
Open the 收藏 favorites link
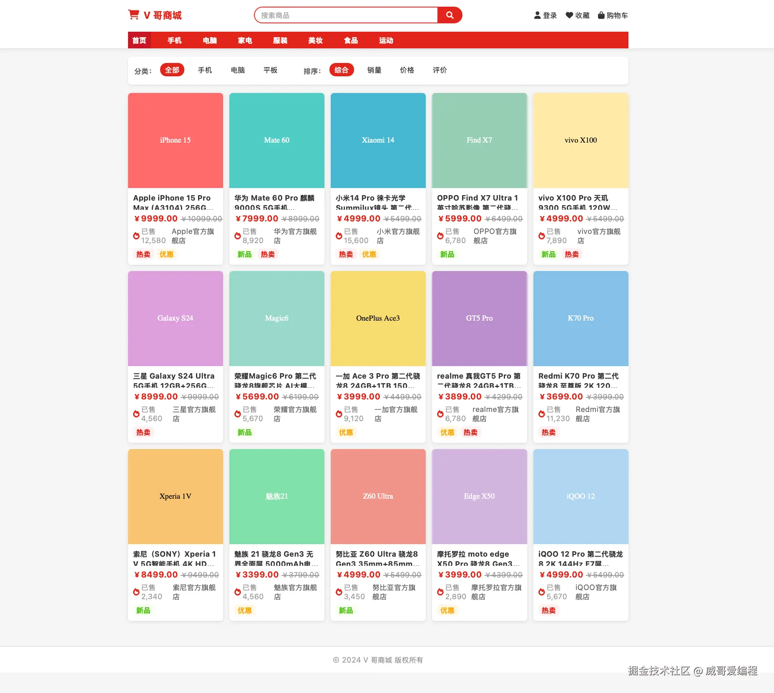[583, 15]
